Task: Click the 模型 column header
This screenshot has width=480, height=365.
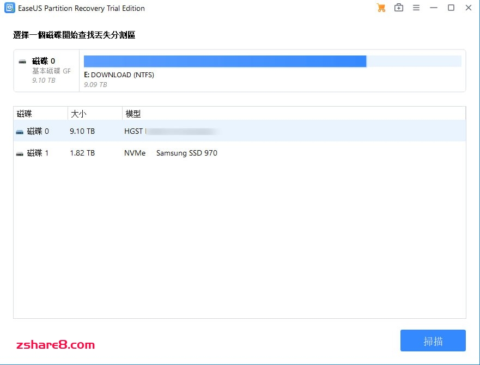Action: (133, 113)
